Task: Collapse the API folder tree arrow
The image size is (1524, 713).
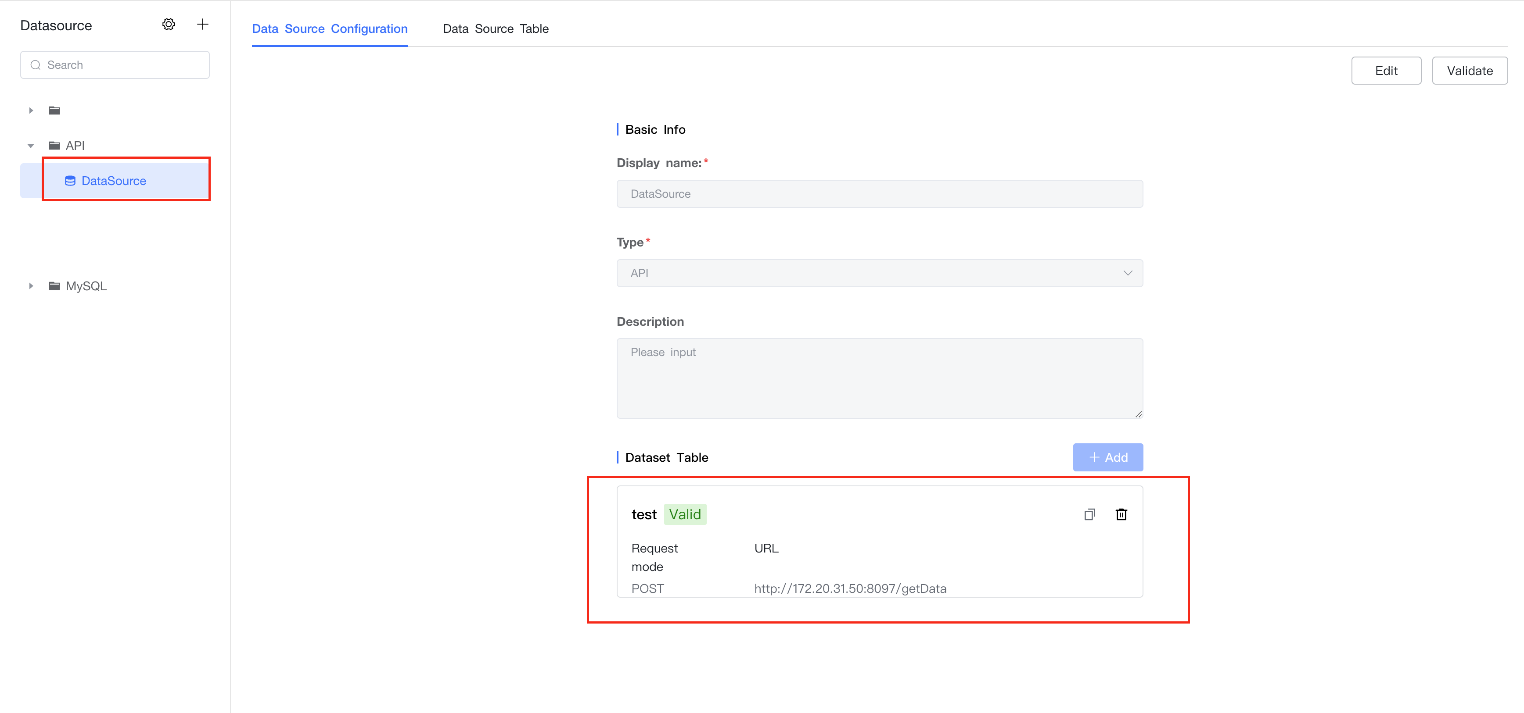Action: [31, 146]
